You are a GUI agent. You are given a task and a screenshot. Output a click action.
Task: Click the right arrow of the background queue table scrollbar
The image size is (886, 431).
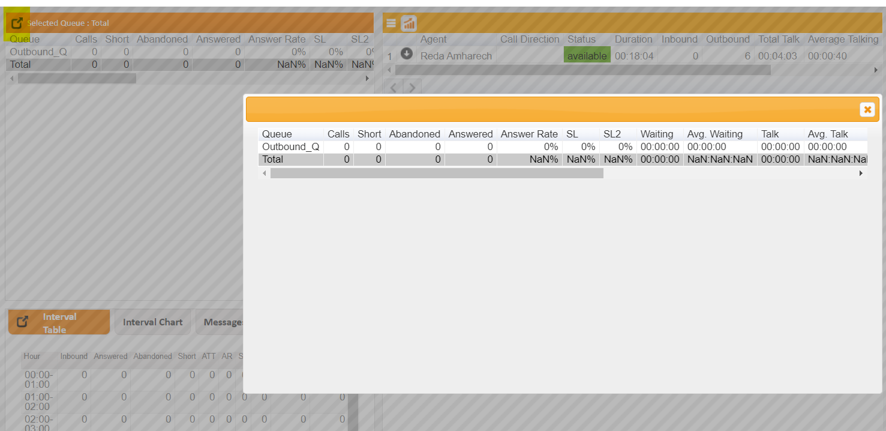coord(367,78)
